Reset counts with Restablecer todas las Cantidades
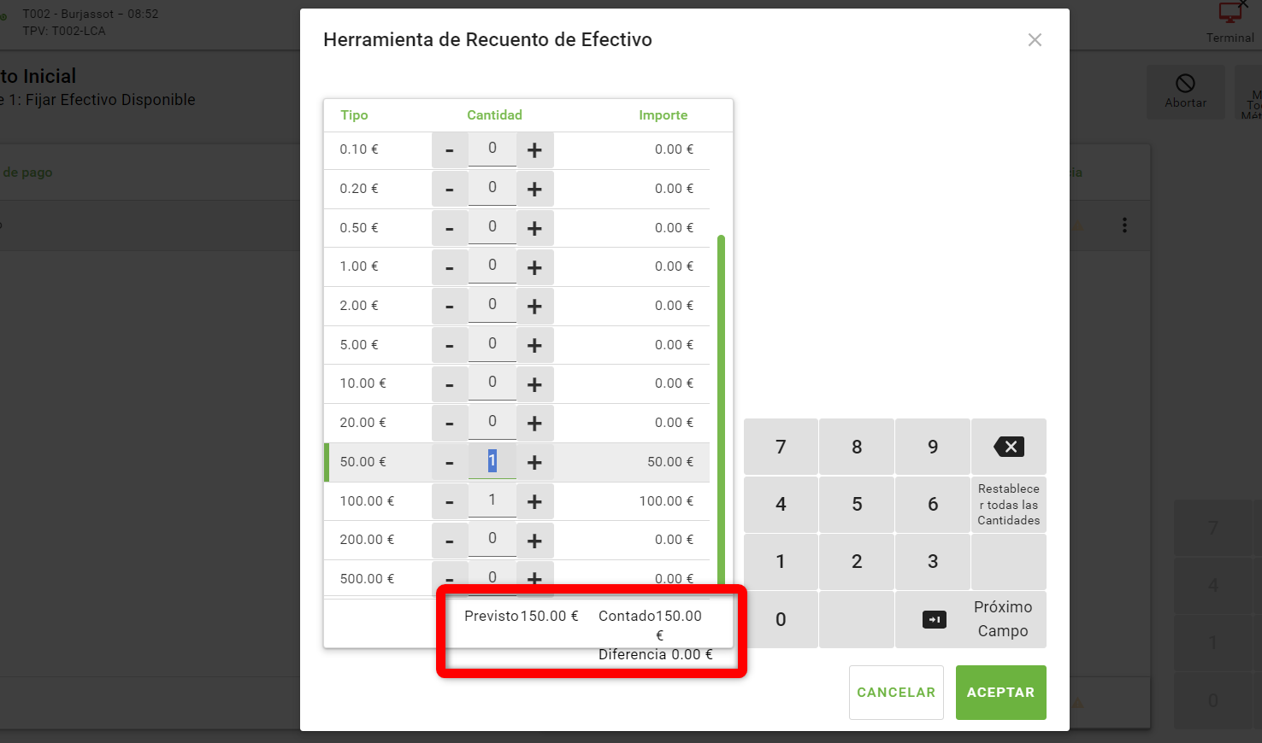The image size is (1262, 743). click(1009, 505)
